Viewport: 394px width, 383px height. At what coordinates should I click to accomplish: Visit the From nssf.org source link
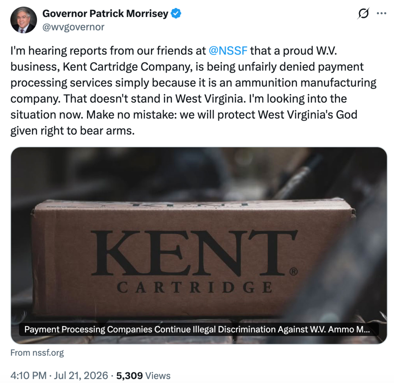(x=37, y=353)
